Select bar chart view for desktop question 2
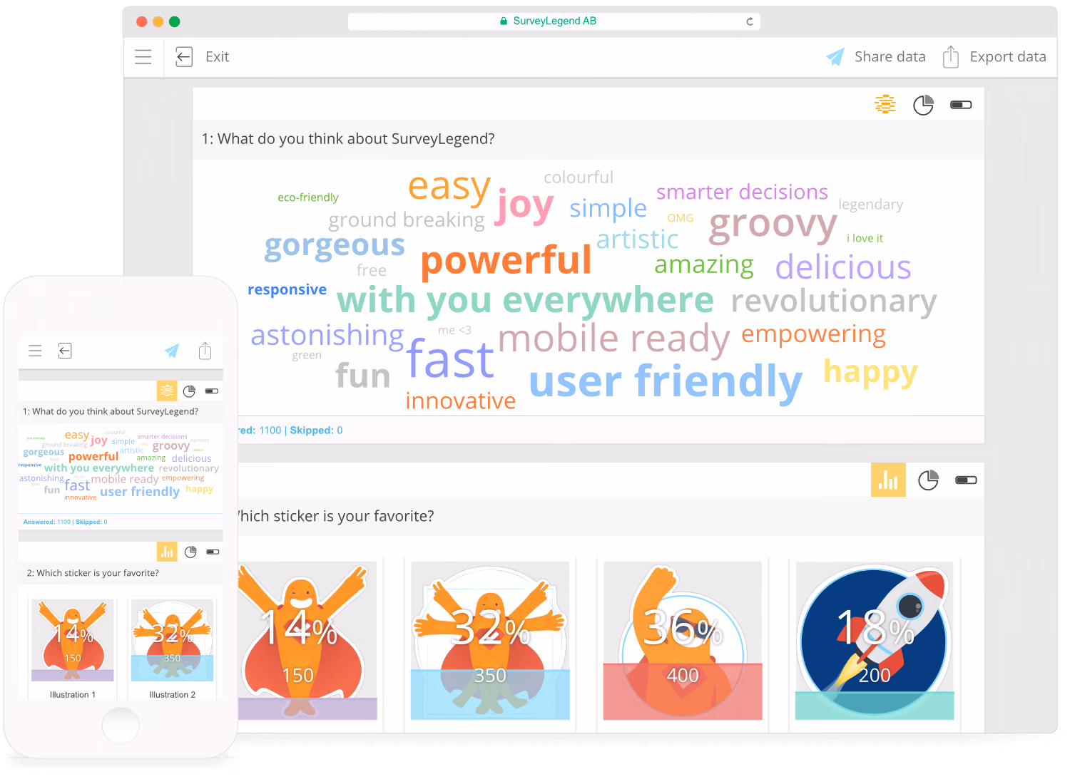This screenshot has height=779, width=1070. tap(888, 480)
